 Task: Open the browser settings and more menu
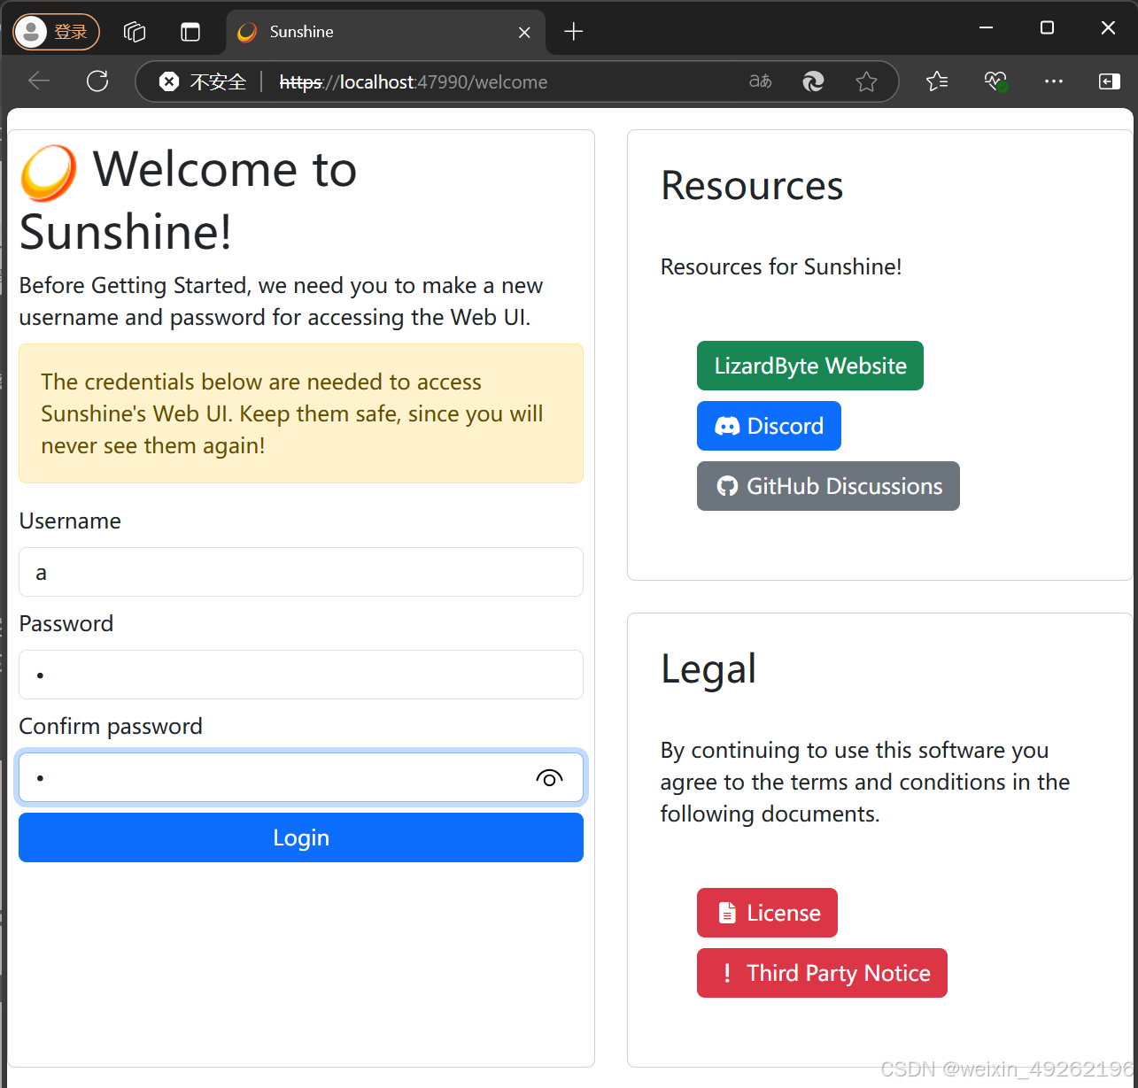tap(1053, 81)
